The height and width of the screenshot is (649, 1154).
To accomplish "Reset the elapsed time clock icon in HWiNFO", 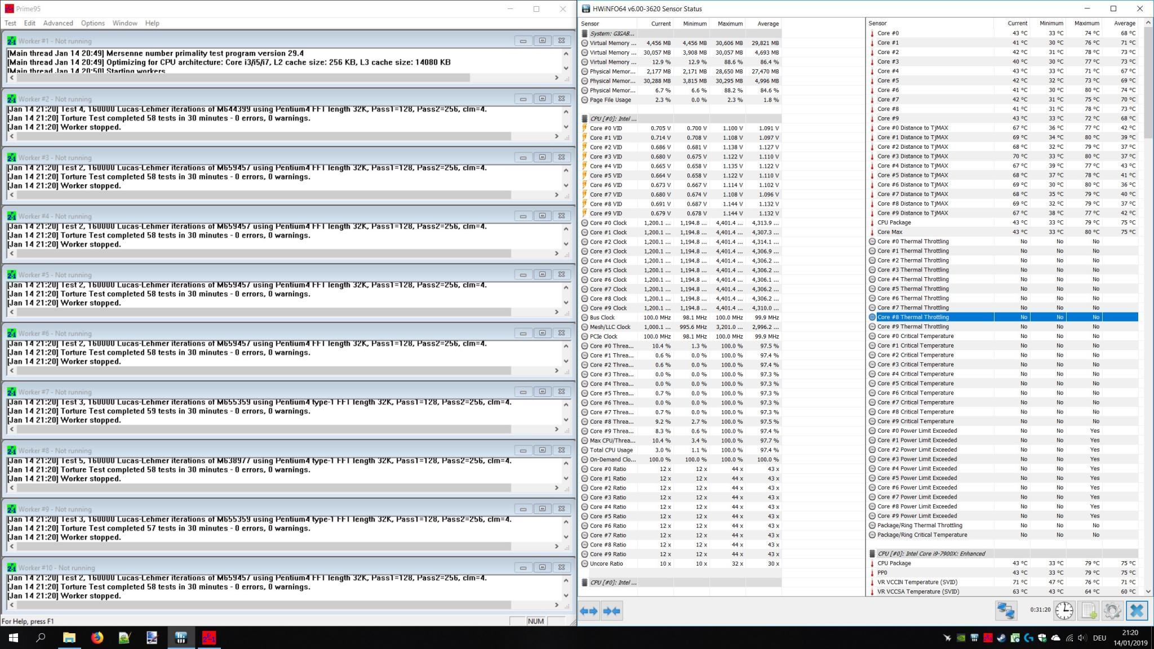I will (1064, 611).
